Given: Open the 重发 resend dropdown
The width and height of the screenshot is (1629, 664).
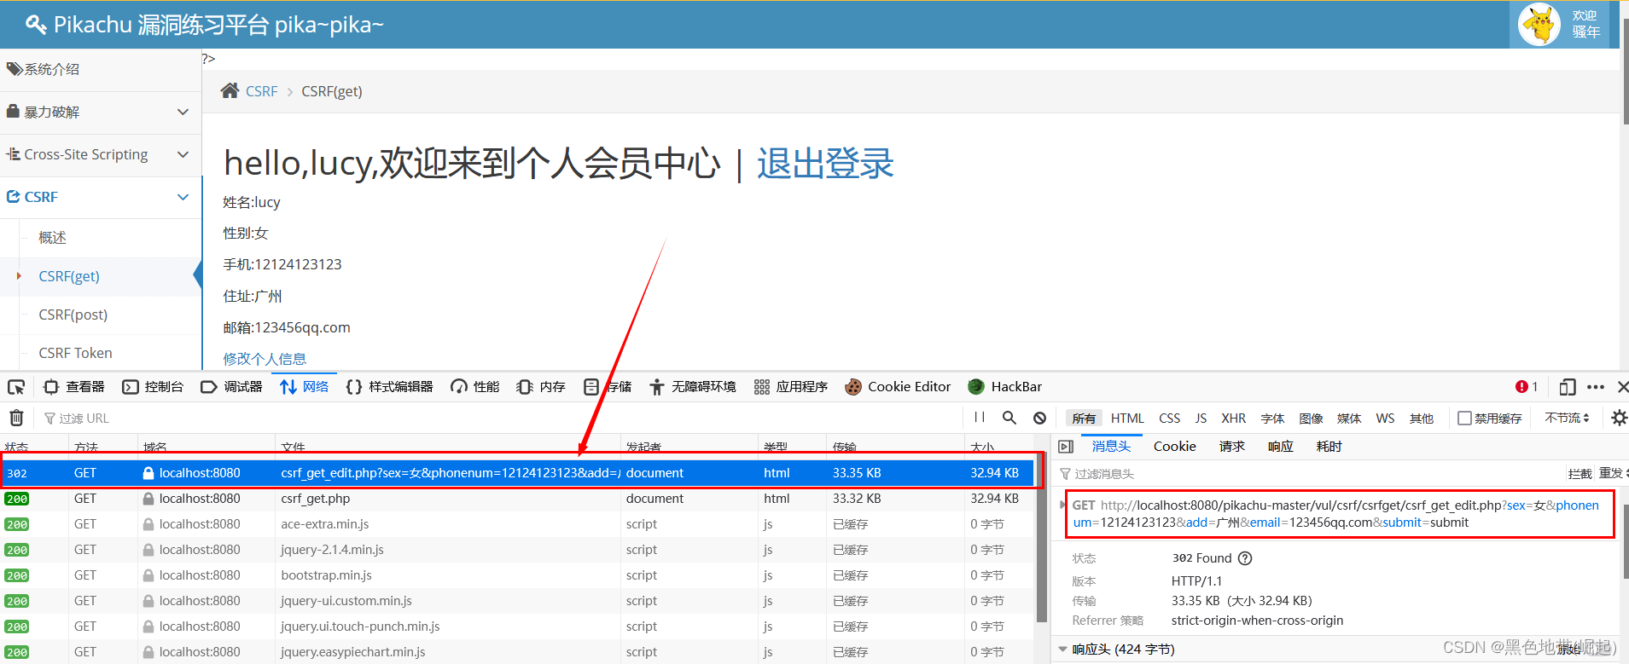Looking at the screenshot, I should pos(1612,473).
